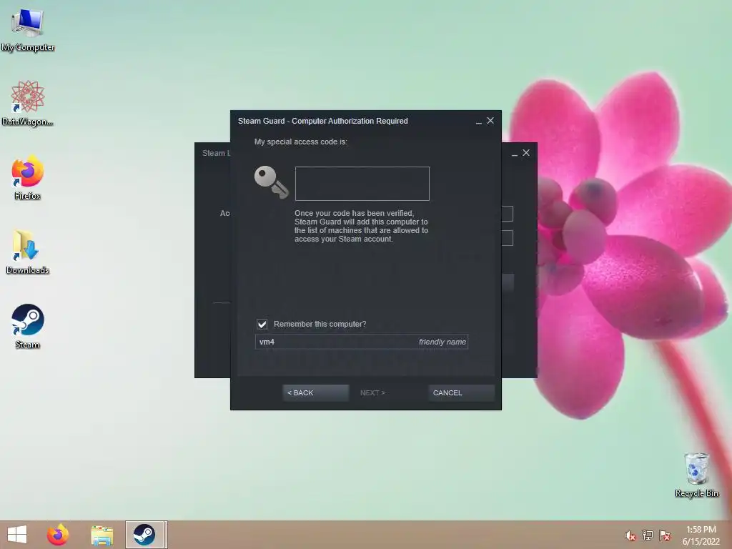Open the Action Center flag icon
The image size is (732, 549).
664,535
